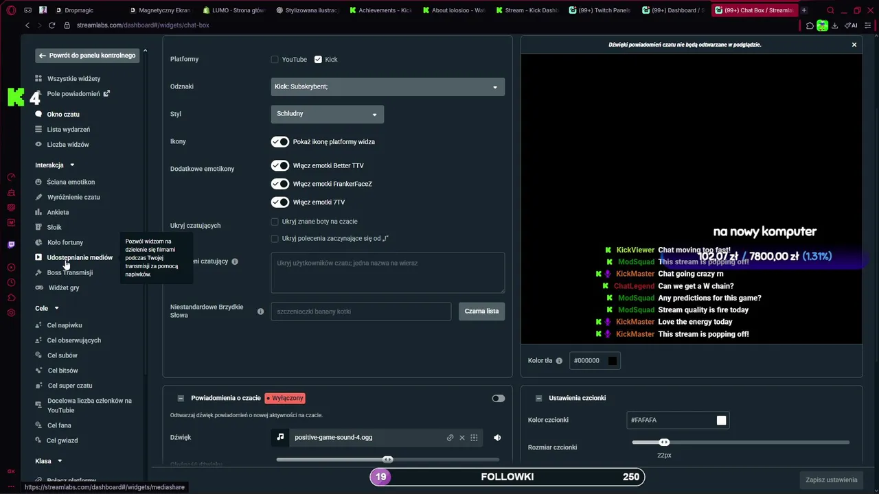Switch off the 7TV emotes toggle
The width and height of the screenshot is (879, 494).
pyautogui.click(x=280, y=202)
